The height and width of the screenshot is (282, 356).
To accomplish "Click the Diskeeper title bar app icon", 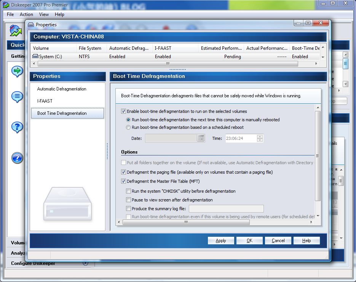I will [x=6, y=5].
